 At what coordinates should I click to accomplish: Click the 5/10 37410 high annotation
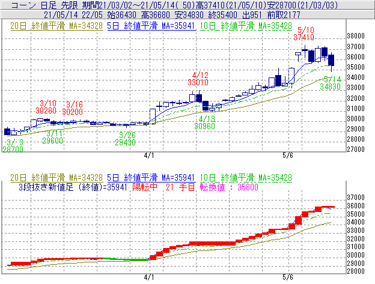(x=303, y=34)
